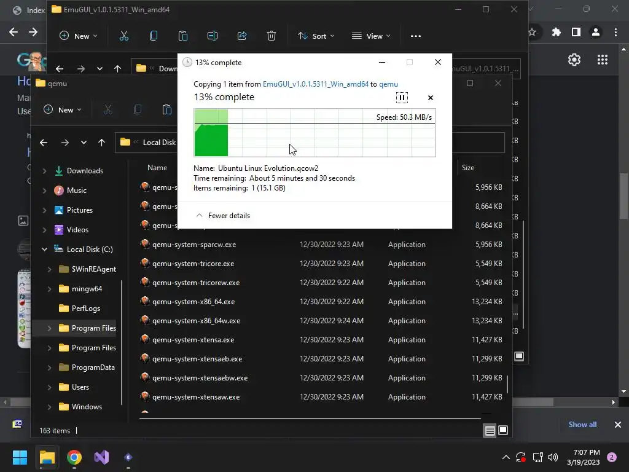Open Chrome side panel icon
The width and height of the screenshot is (629, 472).
(x=576, y=32)
